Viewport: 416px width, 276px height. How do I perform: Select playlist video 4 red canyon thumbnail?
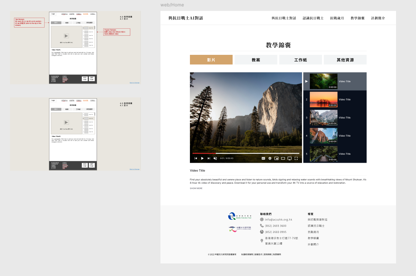pos(323,136)
